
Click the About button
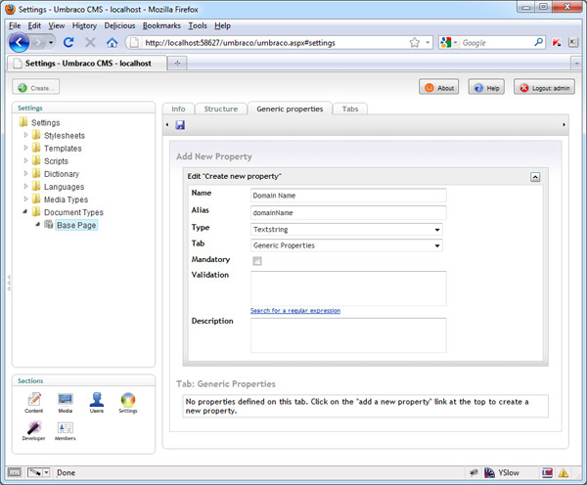(438, 88)
